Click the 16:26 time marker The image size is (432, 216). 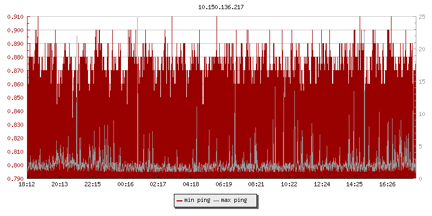[x=387, y=185]
